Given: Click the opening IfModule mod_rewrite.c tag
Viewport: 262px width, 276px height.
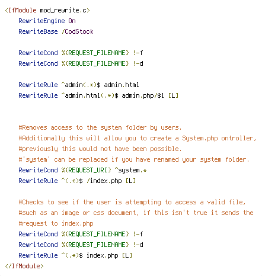Looking at the screenshot, I should 47,10.
